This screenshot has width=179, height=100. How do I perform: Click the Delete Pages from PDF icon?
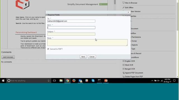(x=123, y=77)
